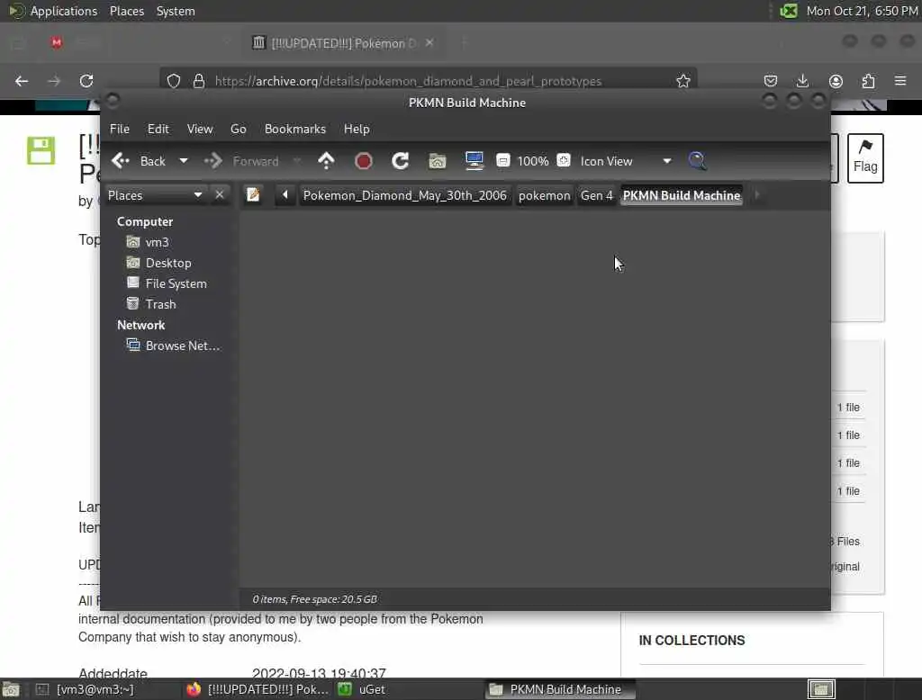Open Firefox extensions puzzle icon
The width and height of the screenshot is (922, 700).
pos(868,81)
